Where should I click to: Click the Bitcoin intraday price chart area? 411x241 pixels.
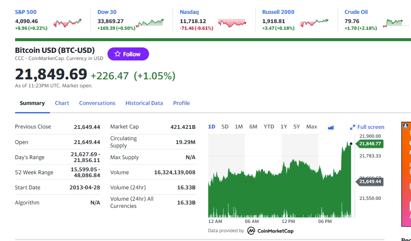[x=281, y=176]
